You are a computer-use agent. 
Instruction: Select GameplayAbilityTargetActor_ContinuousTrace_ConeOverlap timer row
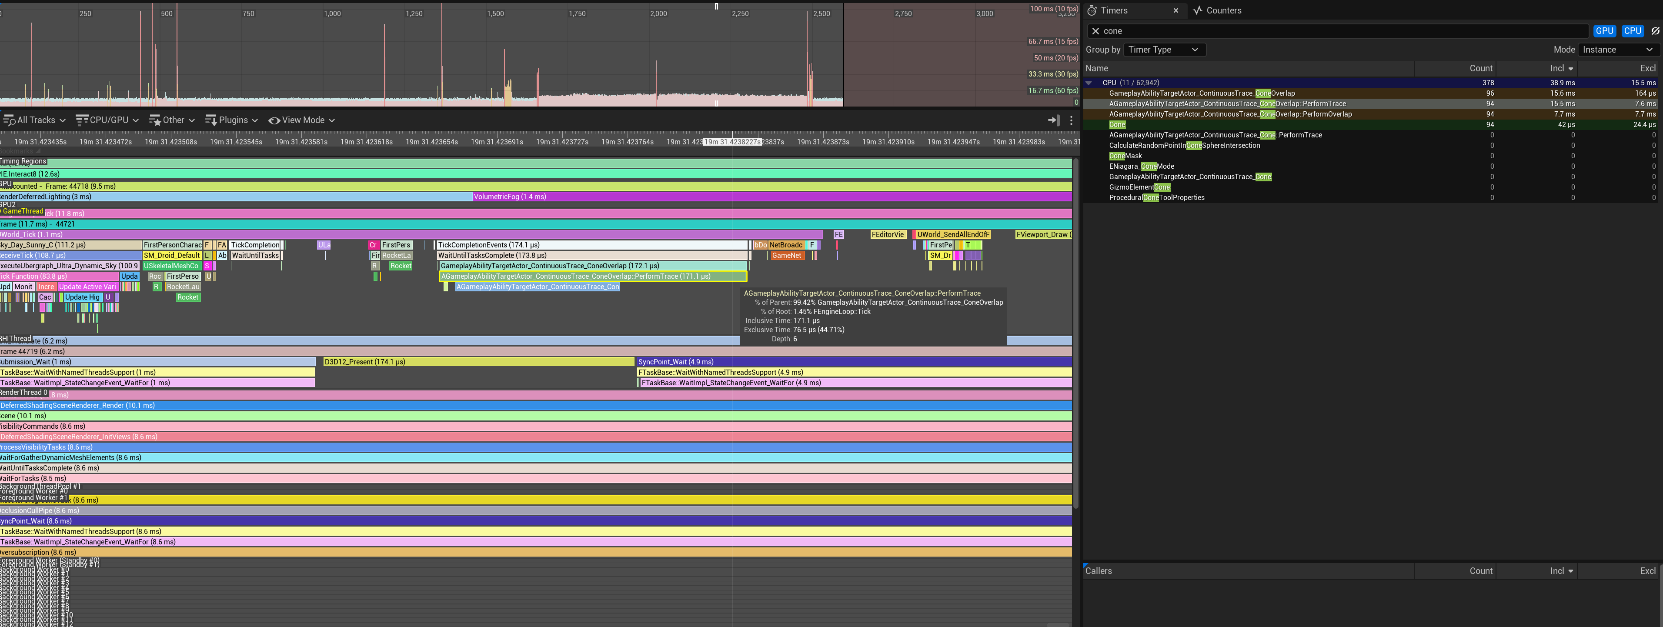click(x=1371, y=93)
